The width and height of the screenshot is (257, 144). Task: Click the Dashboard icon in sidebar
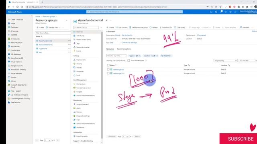9,27
